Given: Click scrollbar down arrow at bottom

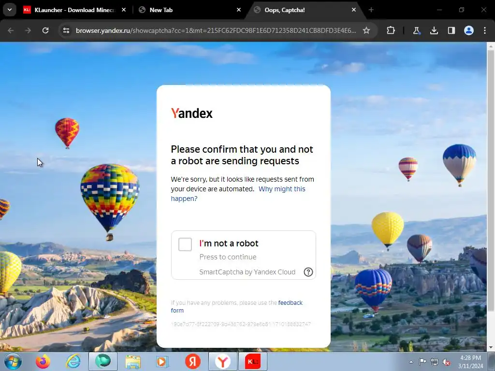Looking at the screenshot, I should [491, 348].
